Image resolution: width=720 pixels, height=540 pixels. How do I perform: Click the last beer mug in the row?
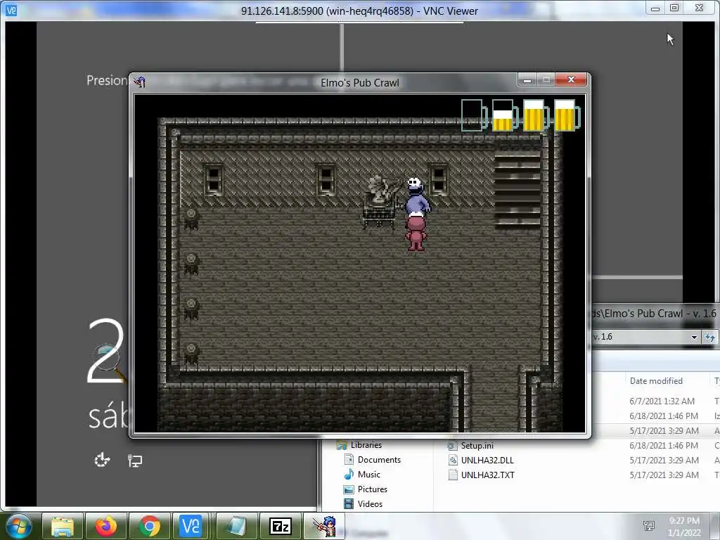click(567, 115)
